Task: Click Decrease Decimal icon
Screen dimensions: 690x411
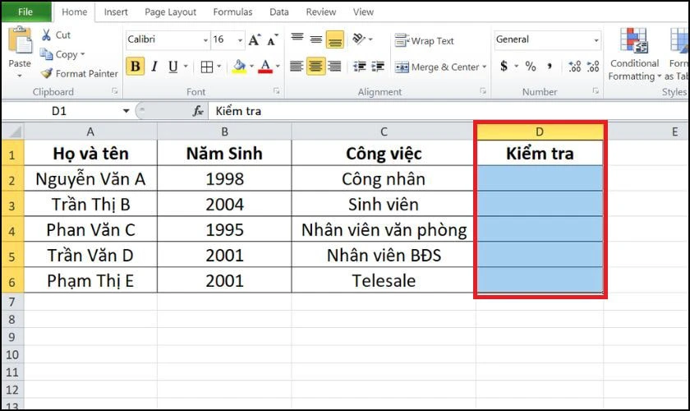Action: click(x=593, y=67)
